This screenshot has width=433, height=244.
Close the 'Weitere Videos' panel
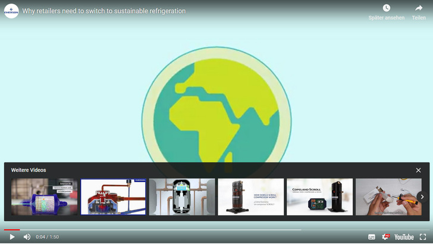tap(418, 170)
